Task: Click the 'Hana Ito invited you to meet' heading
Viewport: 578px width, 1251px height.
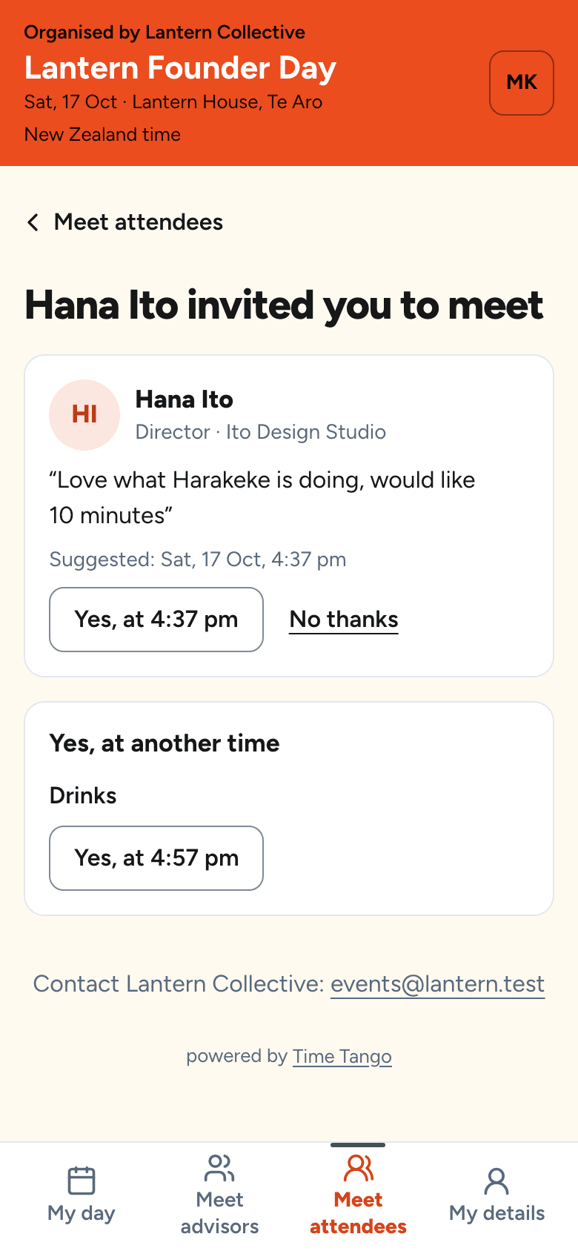Action: pyautogui.click(x=285, y=306)
